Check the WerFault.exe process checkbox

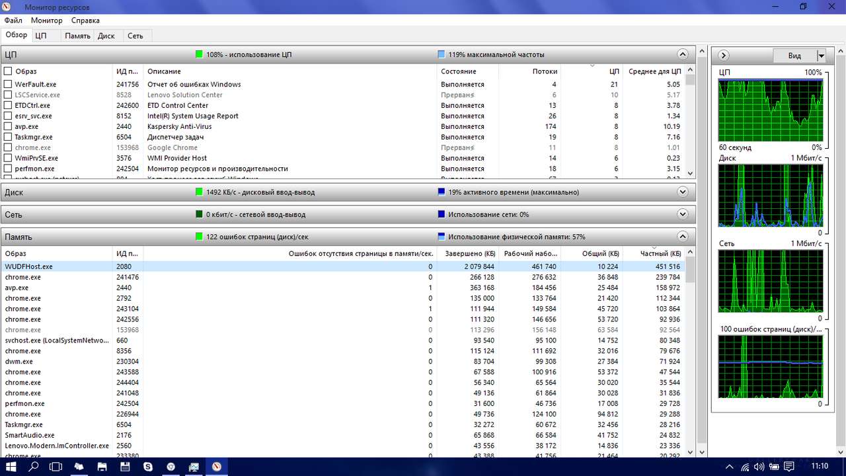click(8, 84)
